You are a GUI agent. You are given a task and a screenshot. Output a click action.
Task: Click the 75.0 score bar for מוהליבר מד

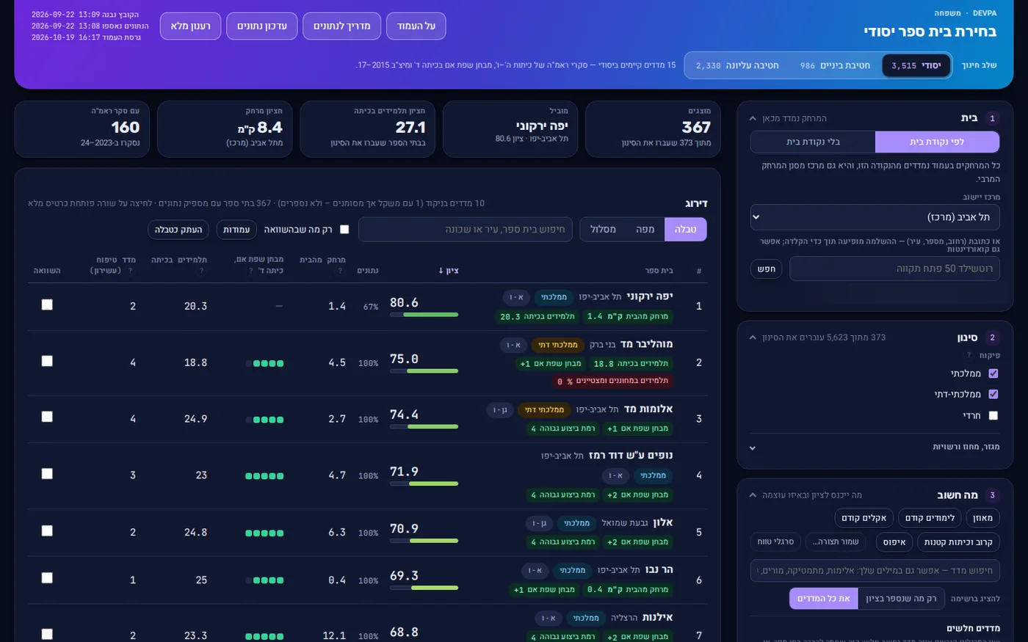pos(424,371)
